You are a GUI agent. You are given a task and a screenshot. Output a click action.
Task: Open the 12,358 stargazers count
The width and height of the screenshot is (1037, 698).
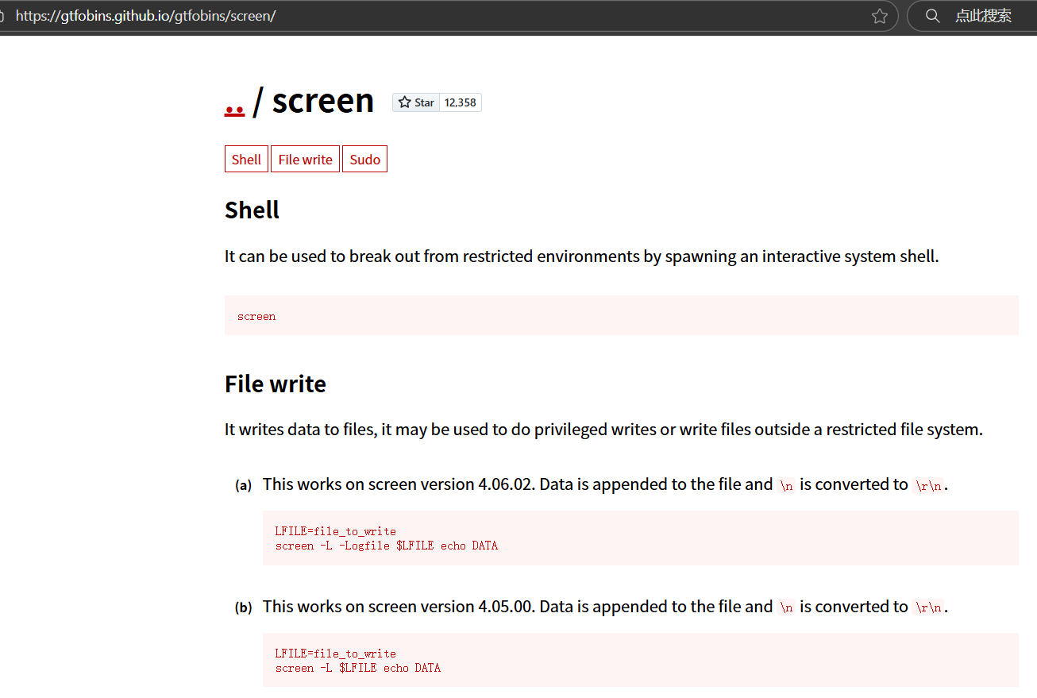pyautogui.click(x=461, y=102)
